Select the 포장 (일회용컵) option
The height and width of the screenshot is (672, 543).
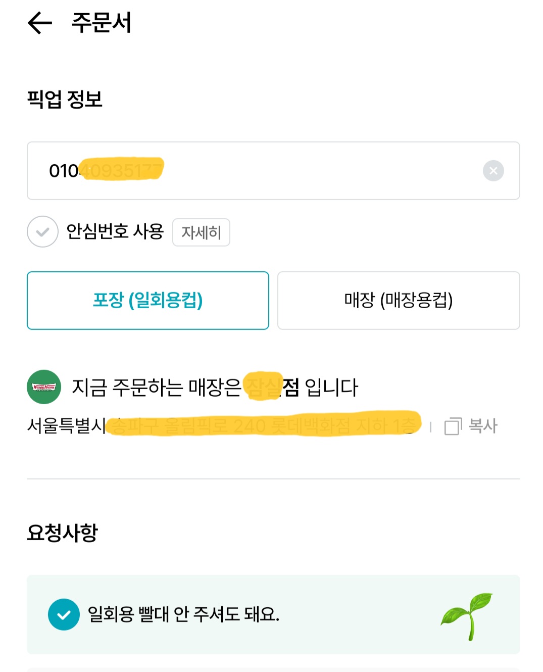point(148,301)
